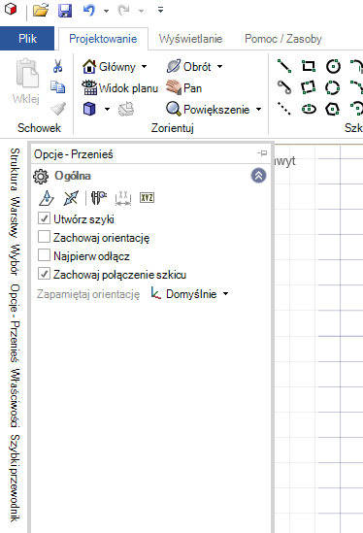Switch to the Wyświetlanie ribbon tab

[x=190, y=39]
